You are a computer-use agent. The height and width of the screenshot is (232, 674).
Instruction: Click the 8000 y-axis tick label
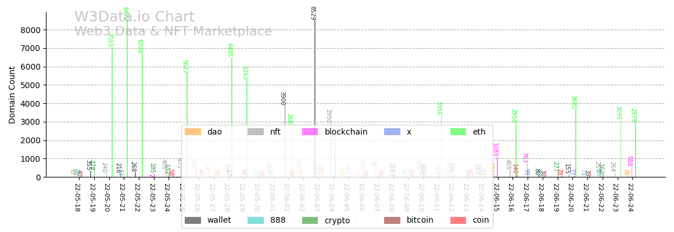click(x=29, y=30)
